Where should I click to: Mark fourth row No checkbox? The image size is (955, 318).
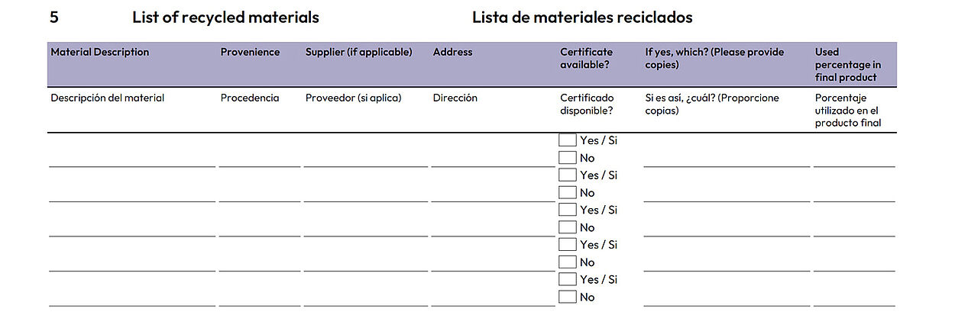pyautogui.click(x=568, y=262)
